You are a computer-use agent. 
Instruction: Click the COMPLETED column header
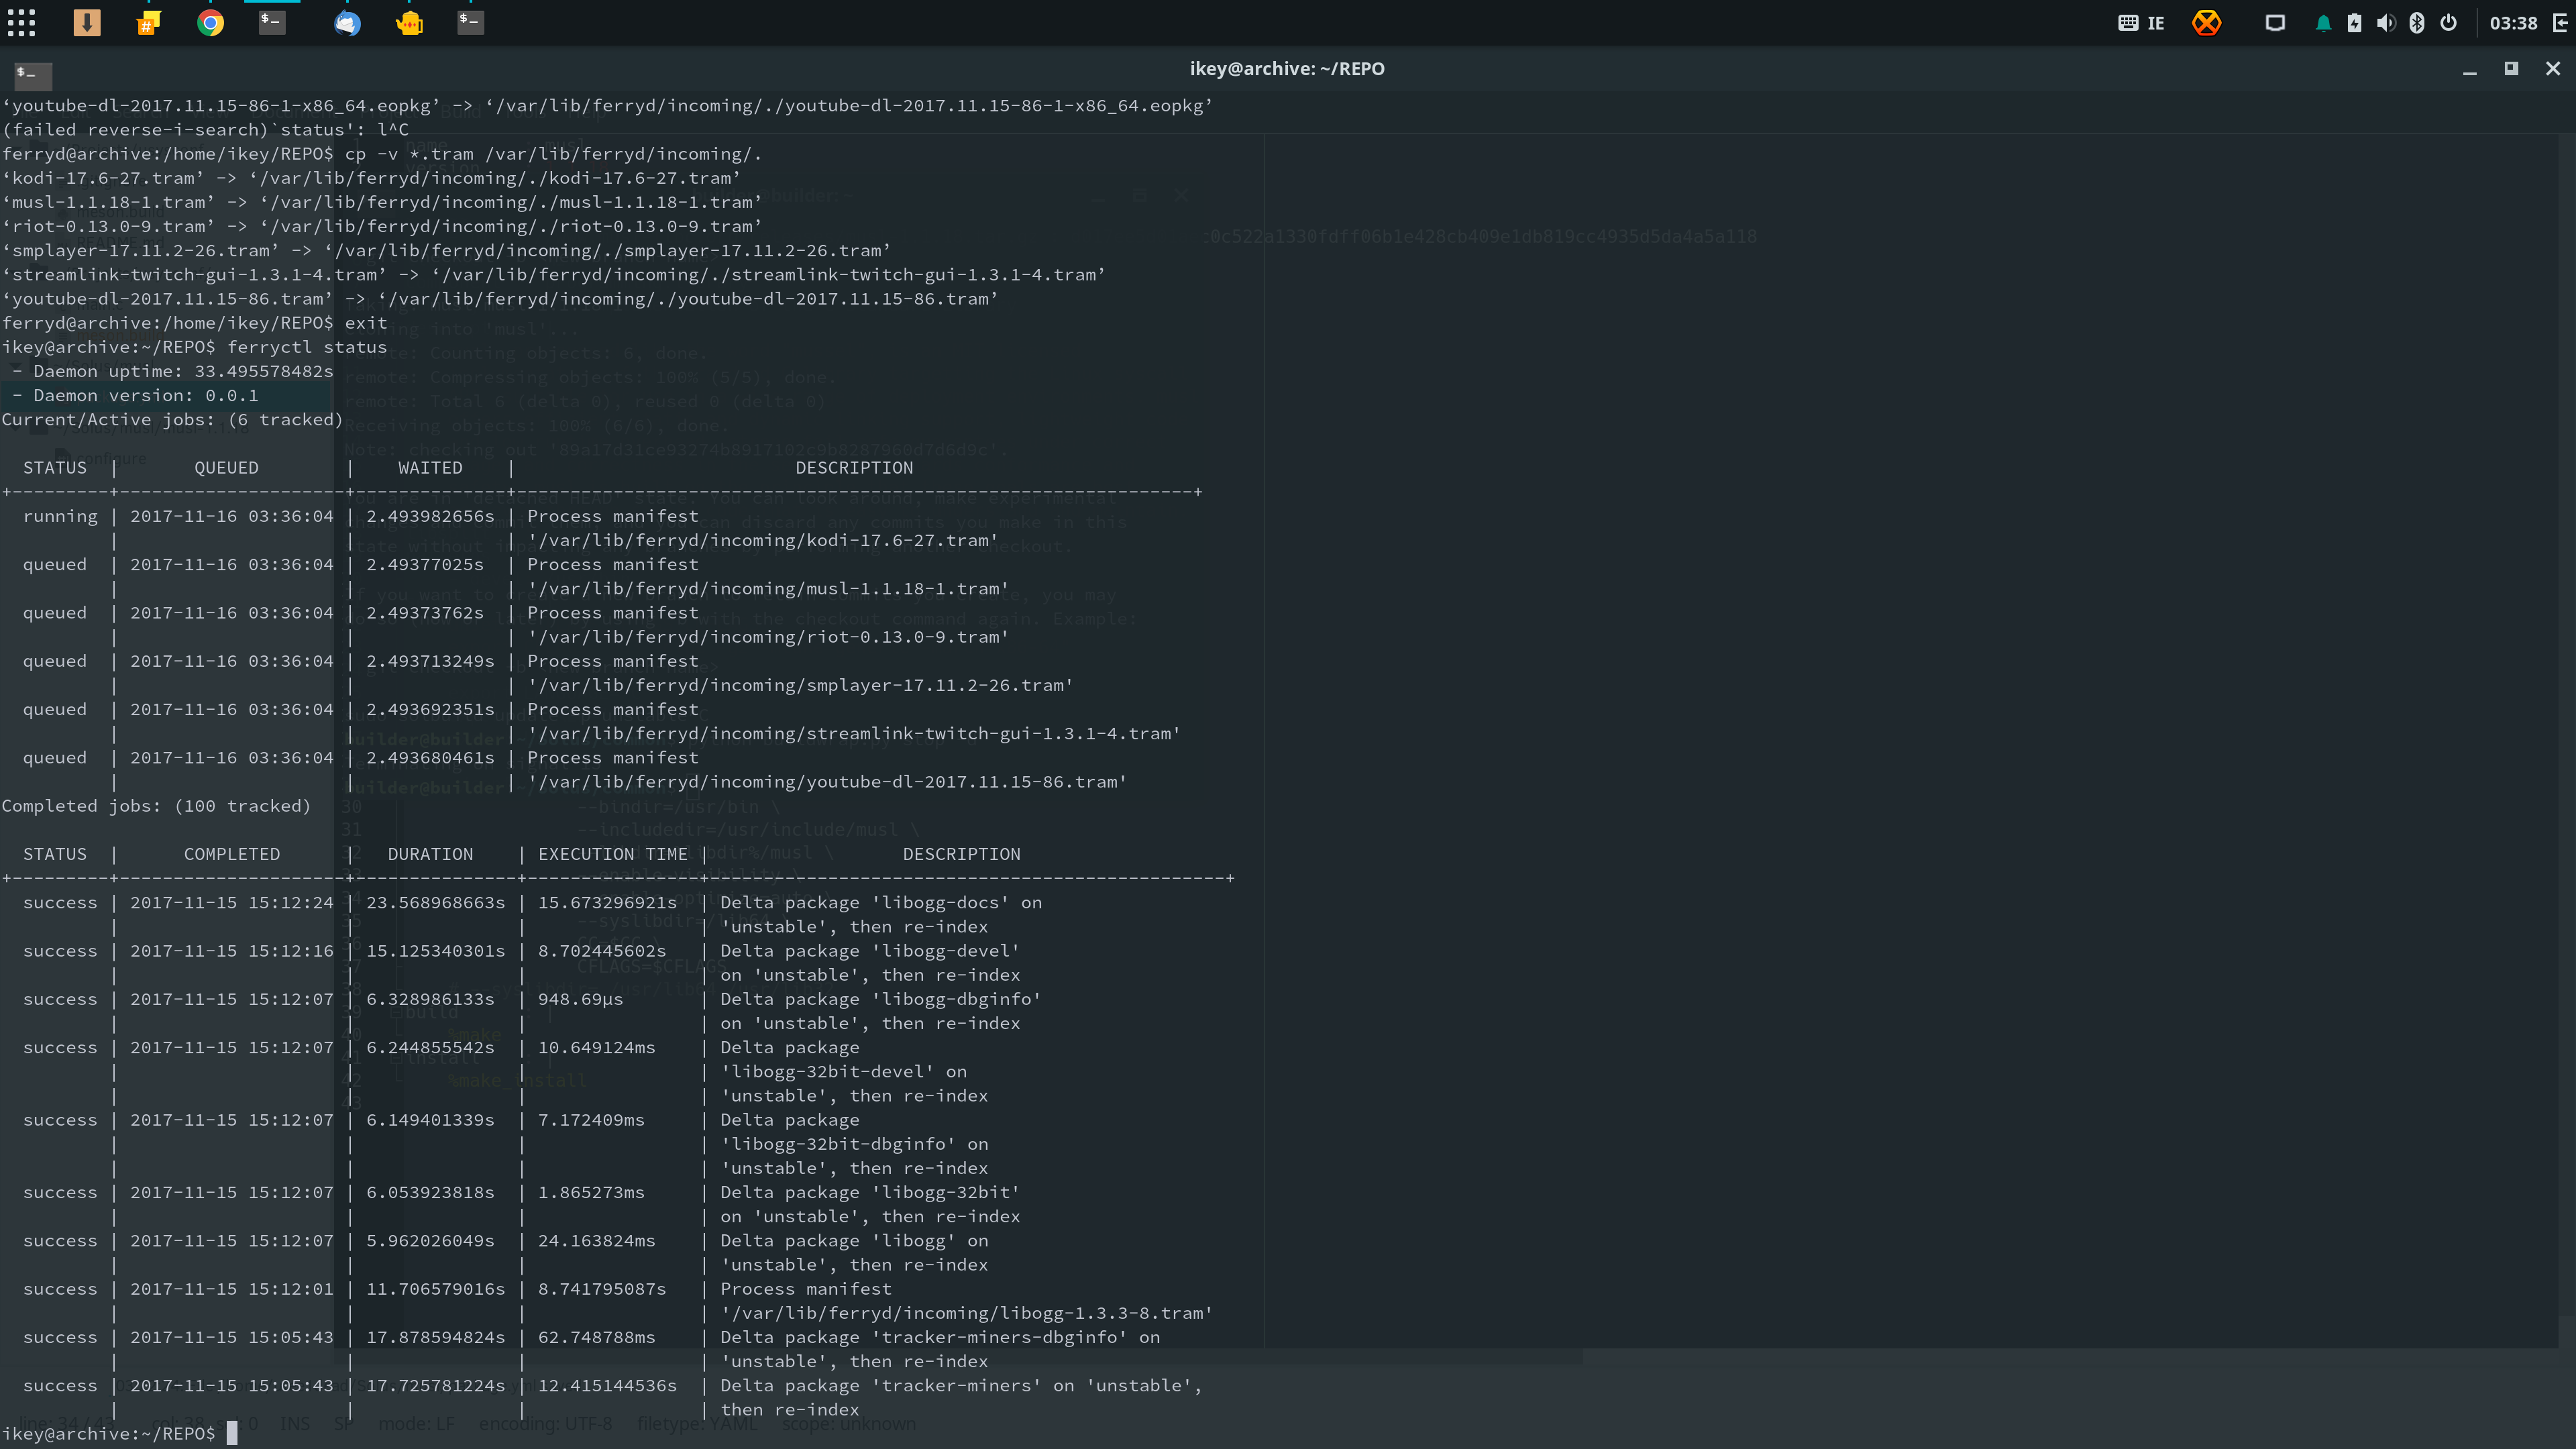232,854
